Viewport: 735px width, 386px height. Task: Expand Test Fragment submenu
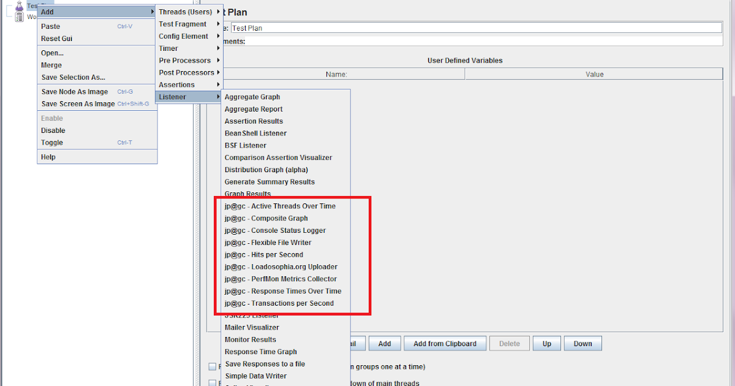[x=189, y=24]
